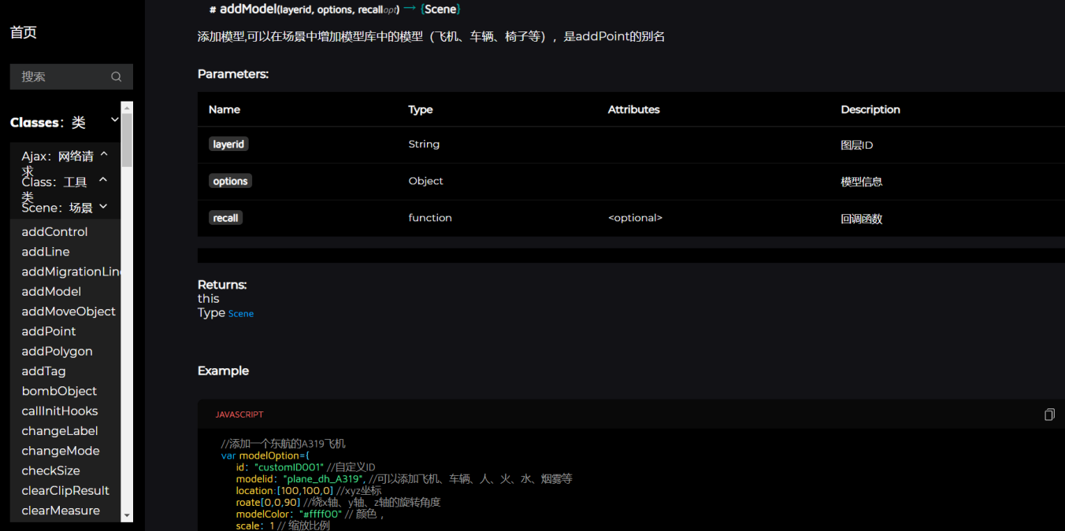
Task: Open changeMode method documentation
Action: click(61, 451)
